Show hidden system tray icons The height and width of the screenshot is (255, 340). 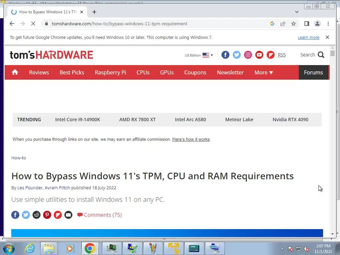click(x=282, y=249)
